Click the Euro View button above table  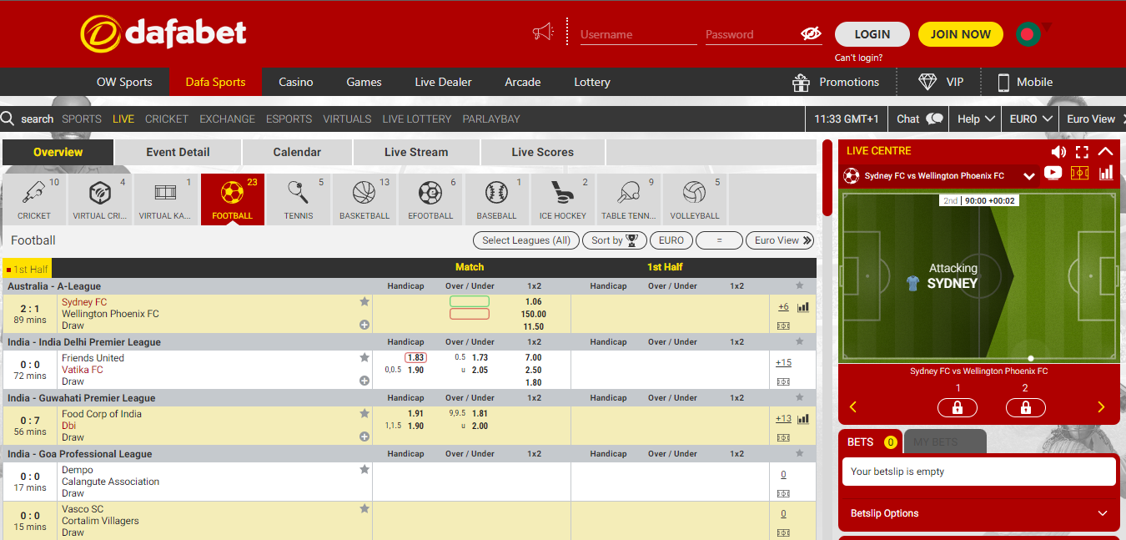[x=779, y=240]
